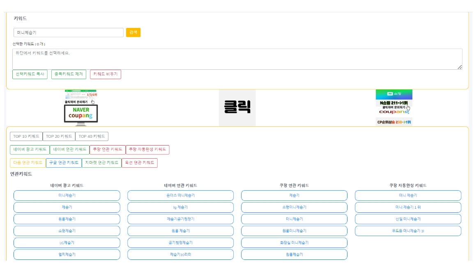Pick the 소형제습기 keyword pill
The height and width of the screenshot is (273, 474).
[x=67, y=231]
